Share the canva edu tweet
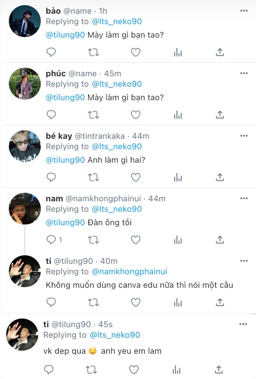256x379 pixels. tap(220, 302)
